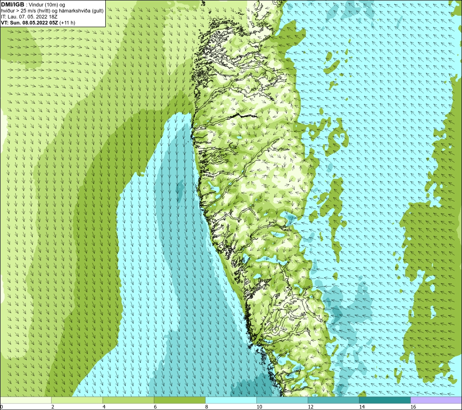
Task: Click the scale label '8'
Action: point(207,407)
